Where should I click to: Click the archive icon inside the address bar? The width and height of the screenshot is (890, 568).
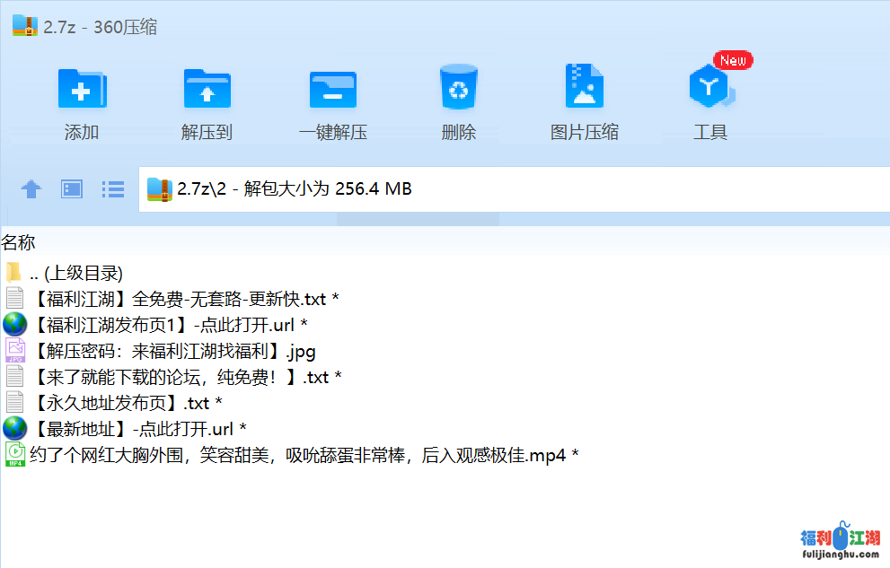(159, 189)
